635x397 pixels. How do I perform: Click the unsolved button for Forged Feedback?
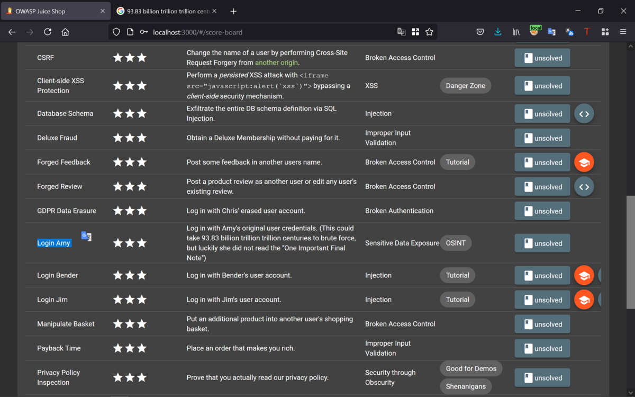pos(542,163)
